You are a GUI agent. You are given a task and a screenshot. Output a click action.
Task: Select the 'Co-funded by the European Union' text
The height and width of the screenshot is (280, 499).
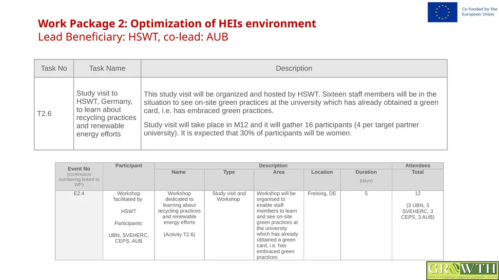tap(480, 12)
